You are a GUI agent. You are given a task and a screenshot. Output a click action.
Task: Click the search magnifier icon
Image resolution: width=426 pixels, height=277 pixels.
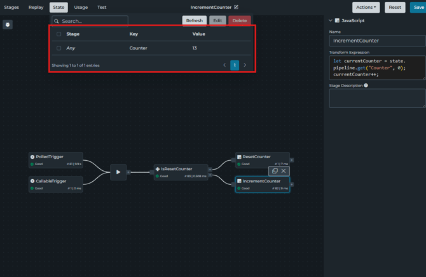[x=57, y=21]
